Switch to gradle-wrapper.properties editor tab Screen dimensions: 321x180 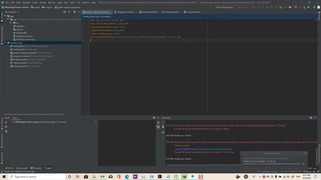96,12
